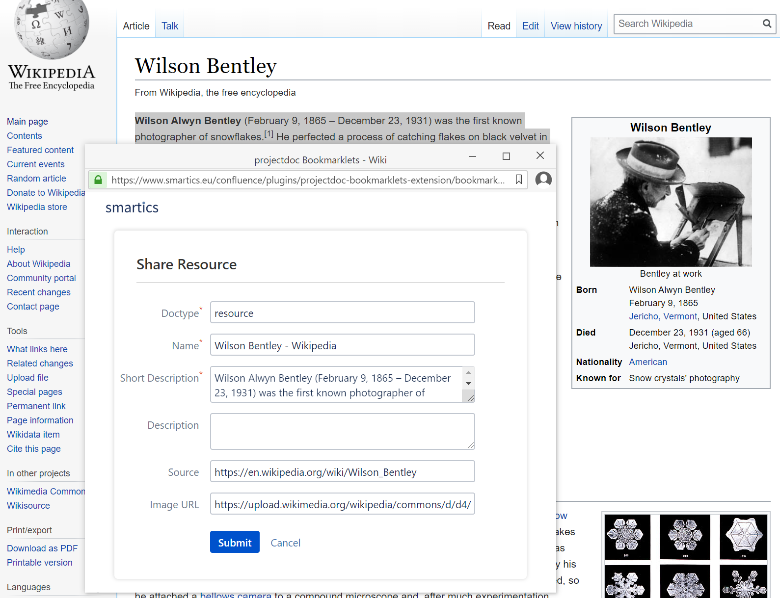Open the Help sidebar link
780x598 pixels.
point(16,250)
